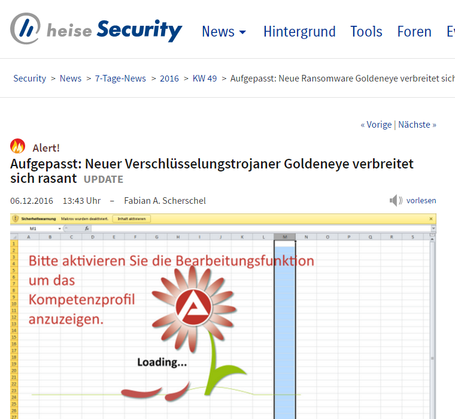Go to 7-Tage-News breadcrumb link
The width and height of the screenshot is (455, 419).
(120, 79)
